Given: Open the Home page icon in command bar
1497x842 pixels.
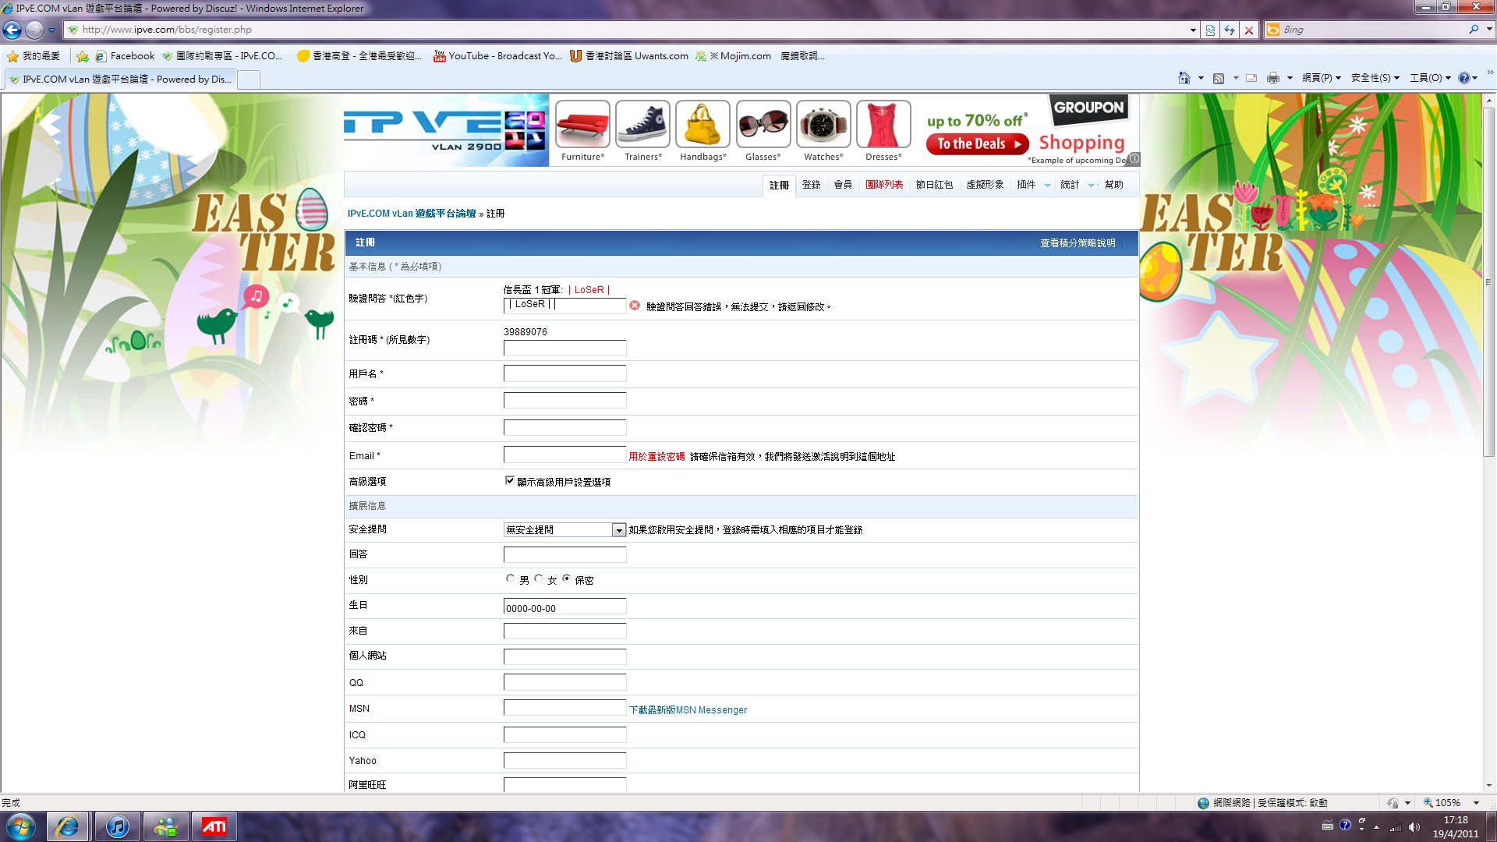Looking at the screenshot, I should pos(1184,78).
